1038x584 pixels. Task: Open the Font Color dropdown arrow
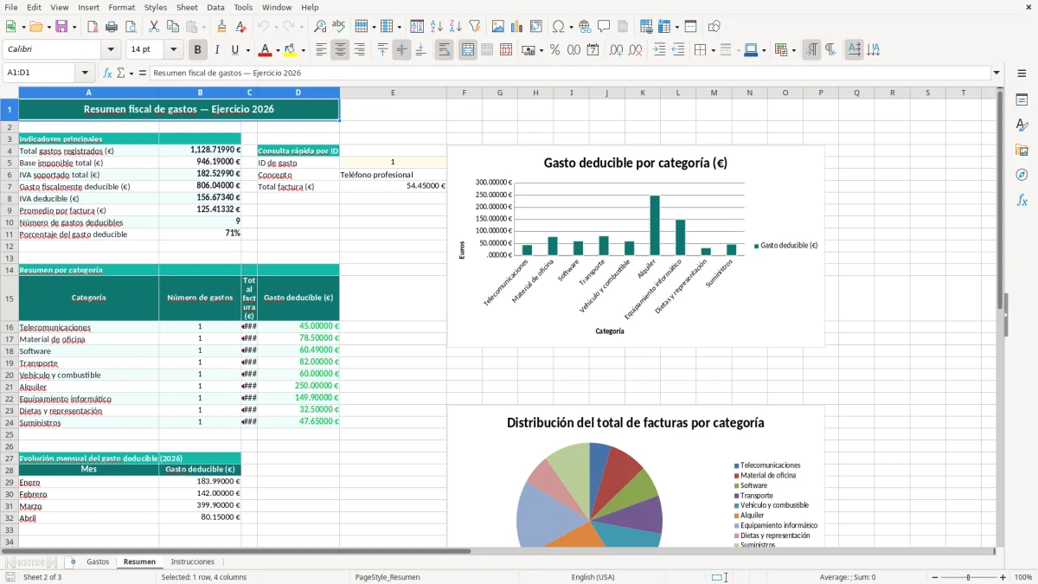(279, 50)
